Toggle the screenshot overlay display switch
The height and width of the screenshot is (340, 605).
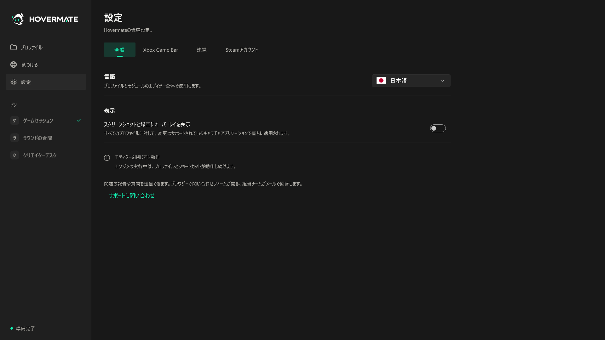click(x=438, y=128)
